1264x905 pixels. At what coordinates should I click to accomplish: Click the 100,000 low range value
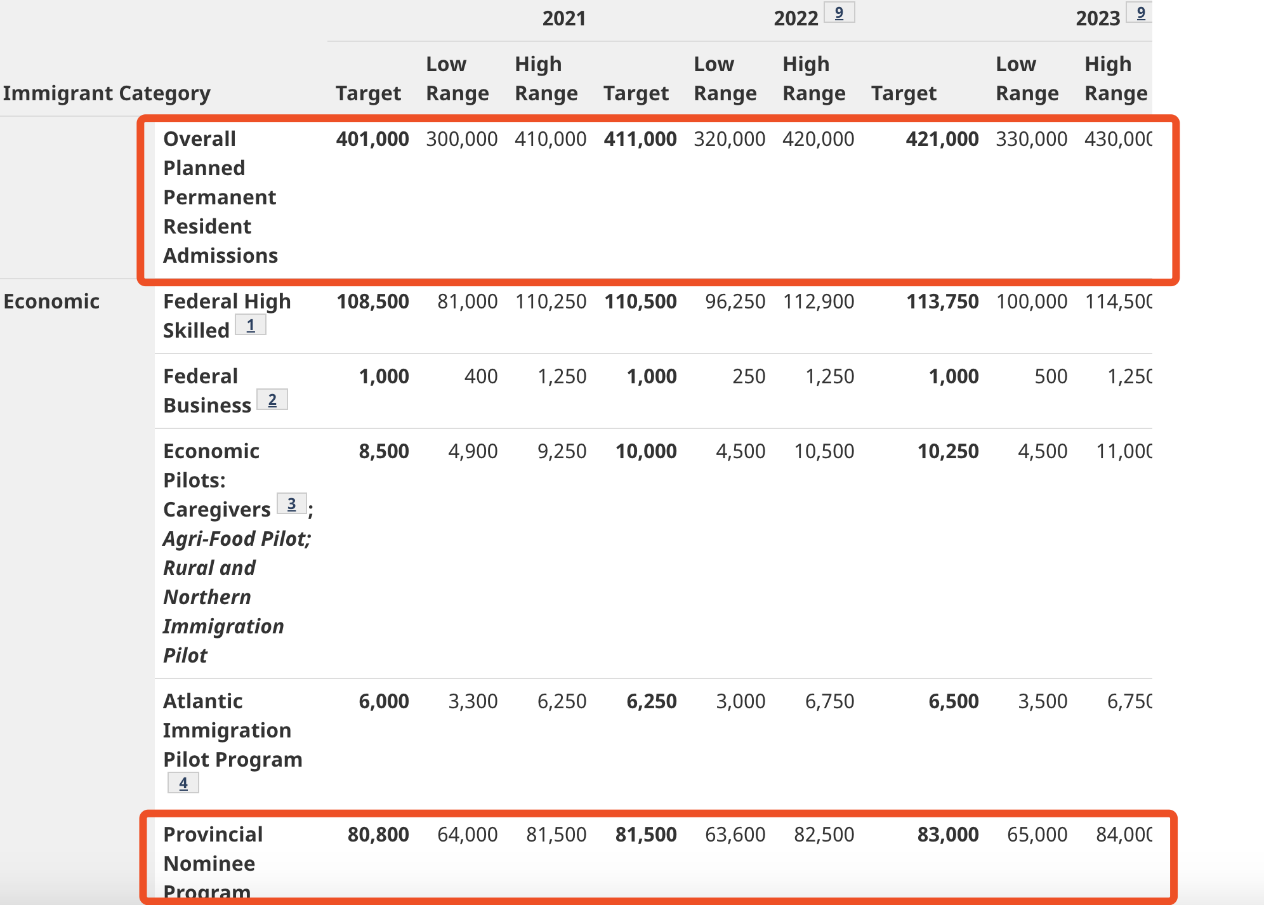point(1032,301)
